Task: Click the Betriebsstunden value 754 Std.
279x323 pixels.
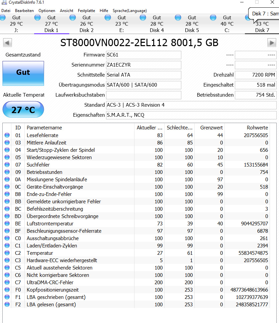Action: 256,95
